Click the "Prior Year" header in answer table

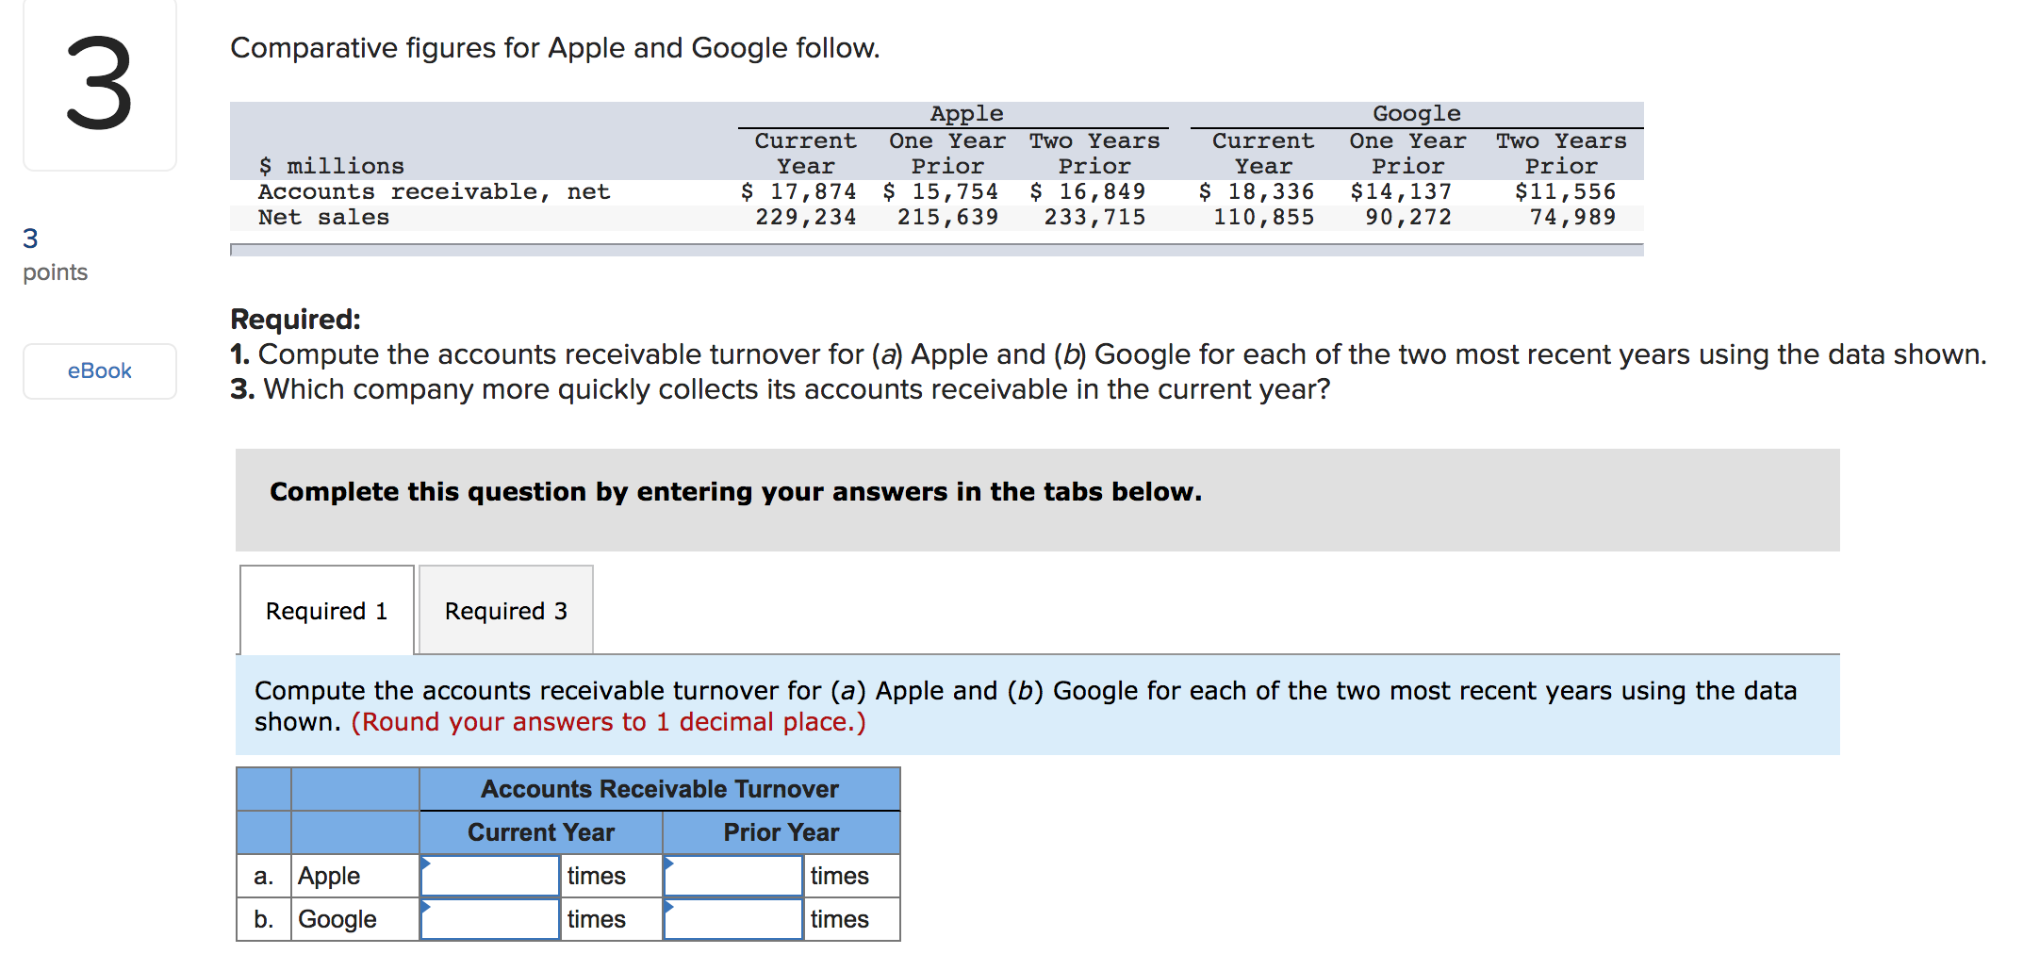coord(781,832)
